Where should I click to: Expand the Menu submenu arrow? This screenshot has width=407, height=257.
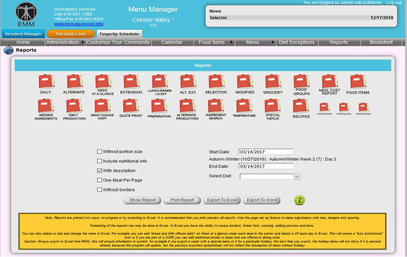[273, 42]
